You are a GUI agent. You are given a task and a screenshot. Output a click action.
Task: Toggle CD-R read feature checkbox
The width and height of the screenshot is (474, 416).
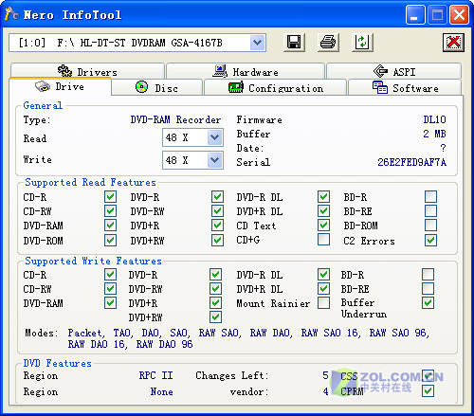tap(110, 196)
